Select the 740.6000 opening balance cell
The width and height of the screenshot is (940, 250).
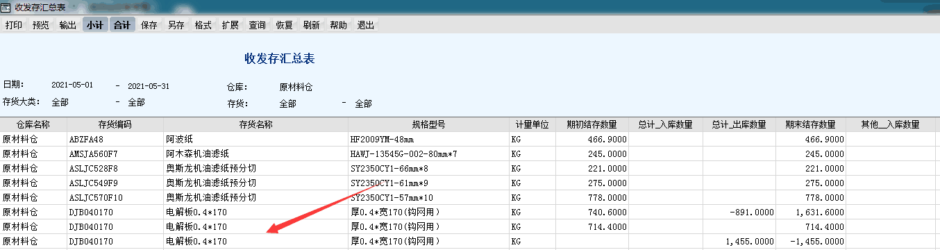[x=592, y=212]
